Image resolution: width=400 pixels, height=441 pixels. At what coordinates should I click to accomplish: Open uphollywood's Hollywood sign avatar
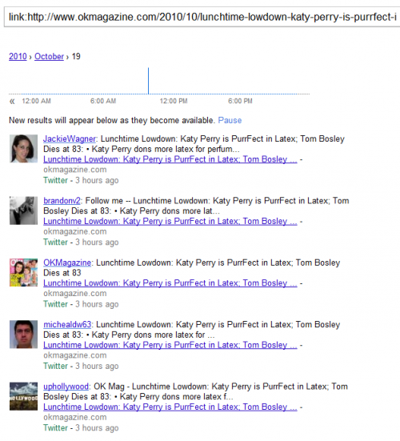point(24,396)
